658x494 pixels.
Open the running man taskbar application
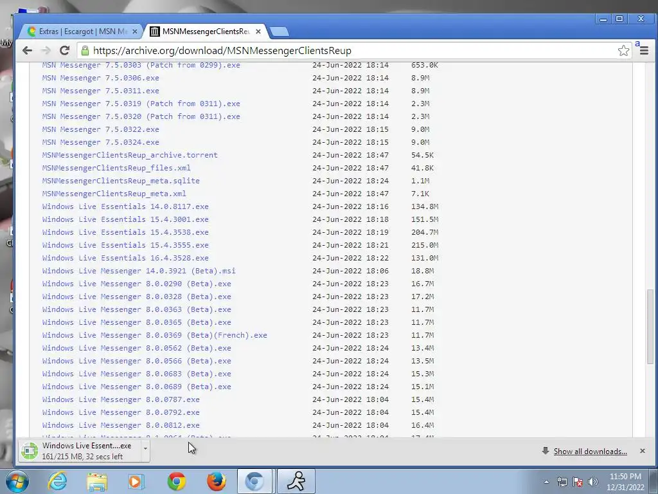click(296, 481)
